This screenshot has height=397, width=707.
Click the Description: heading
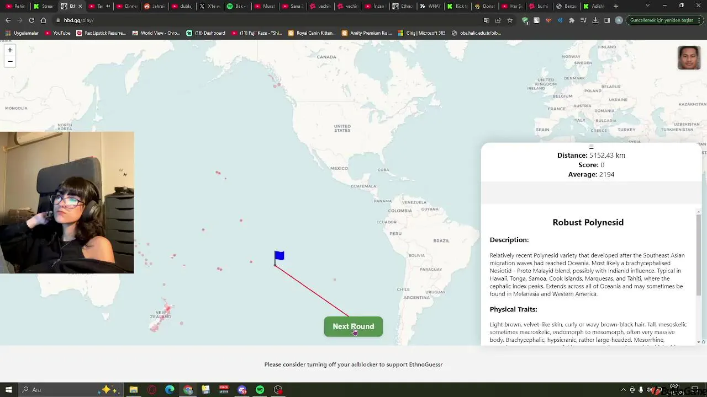click(509, 240)
